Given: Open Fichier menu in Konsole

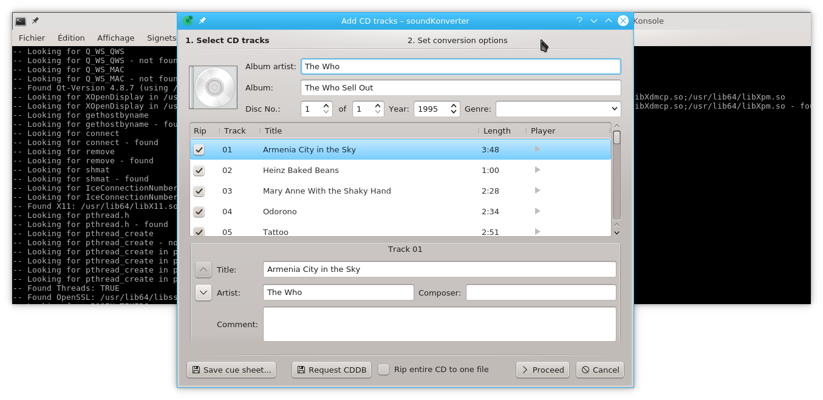Looking at the screenshot, I should [32, 38].
